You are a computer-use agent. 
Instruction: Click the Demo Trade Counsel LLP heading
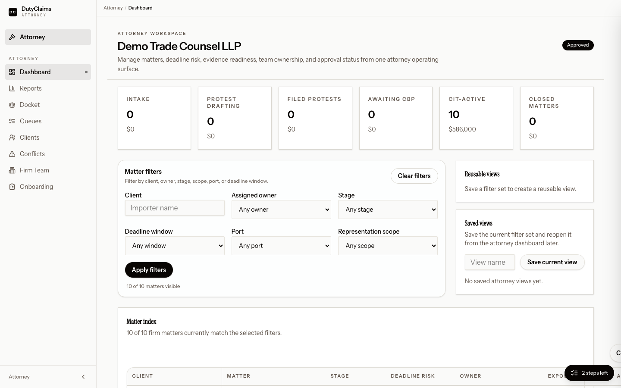coord(179,46)
